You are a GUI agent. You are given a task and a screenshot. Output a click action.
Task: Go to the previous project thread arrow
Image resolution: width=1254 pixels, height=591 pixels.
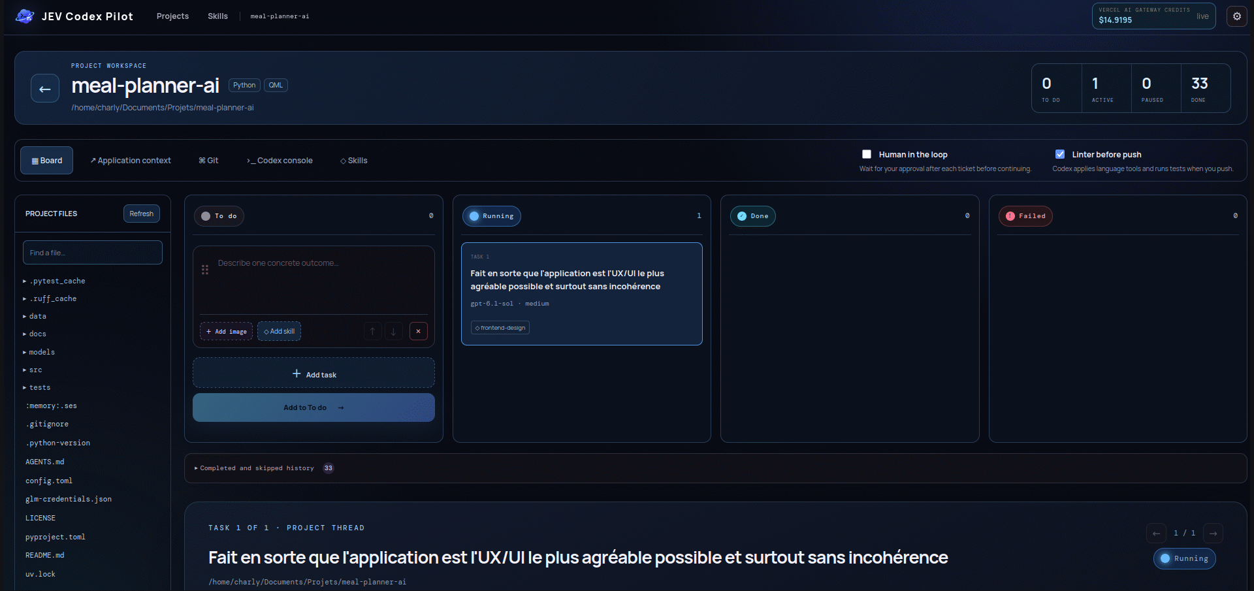(1156, 533)
